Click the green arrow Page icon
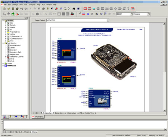This screenshot has height=137, width=168. tap(13, 14)
